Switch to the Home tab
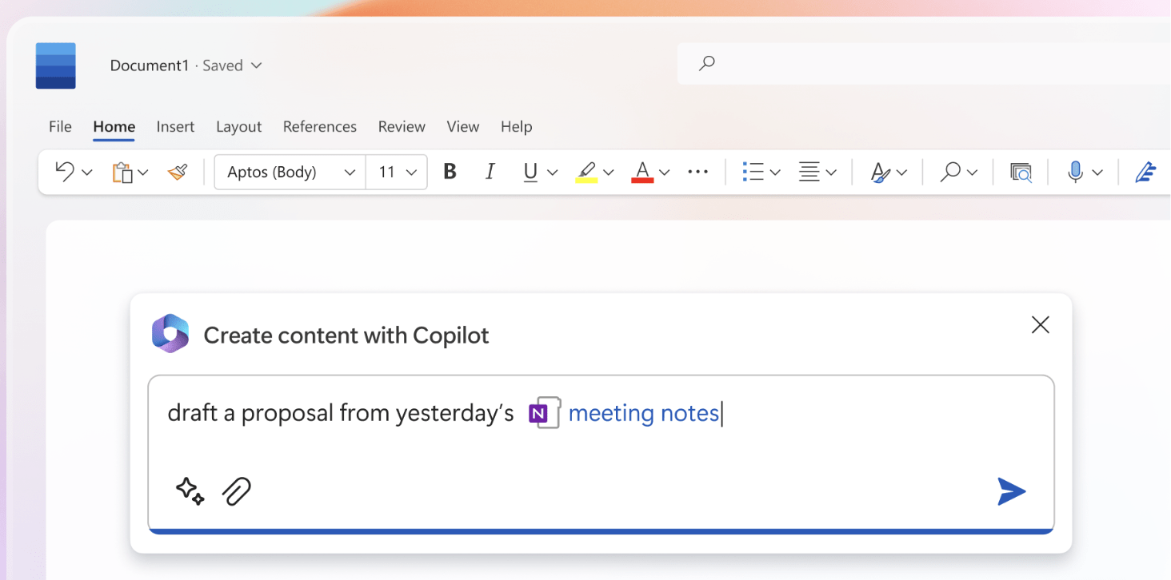Image resolution: width=1171 pixels, height=580 pixels. [x=114, y=126]
